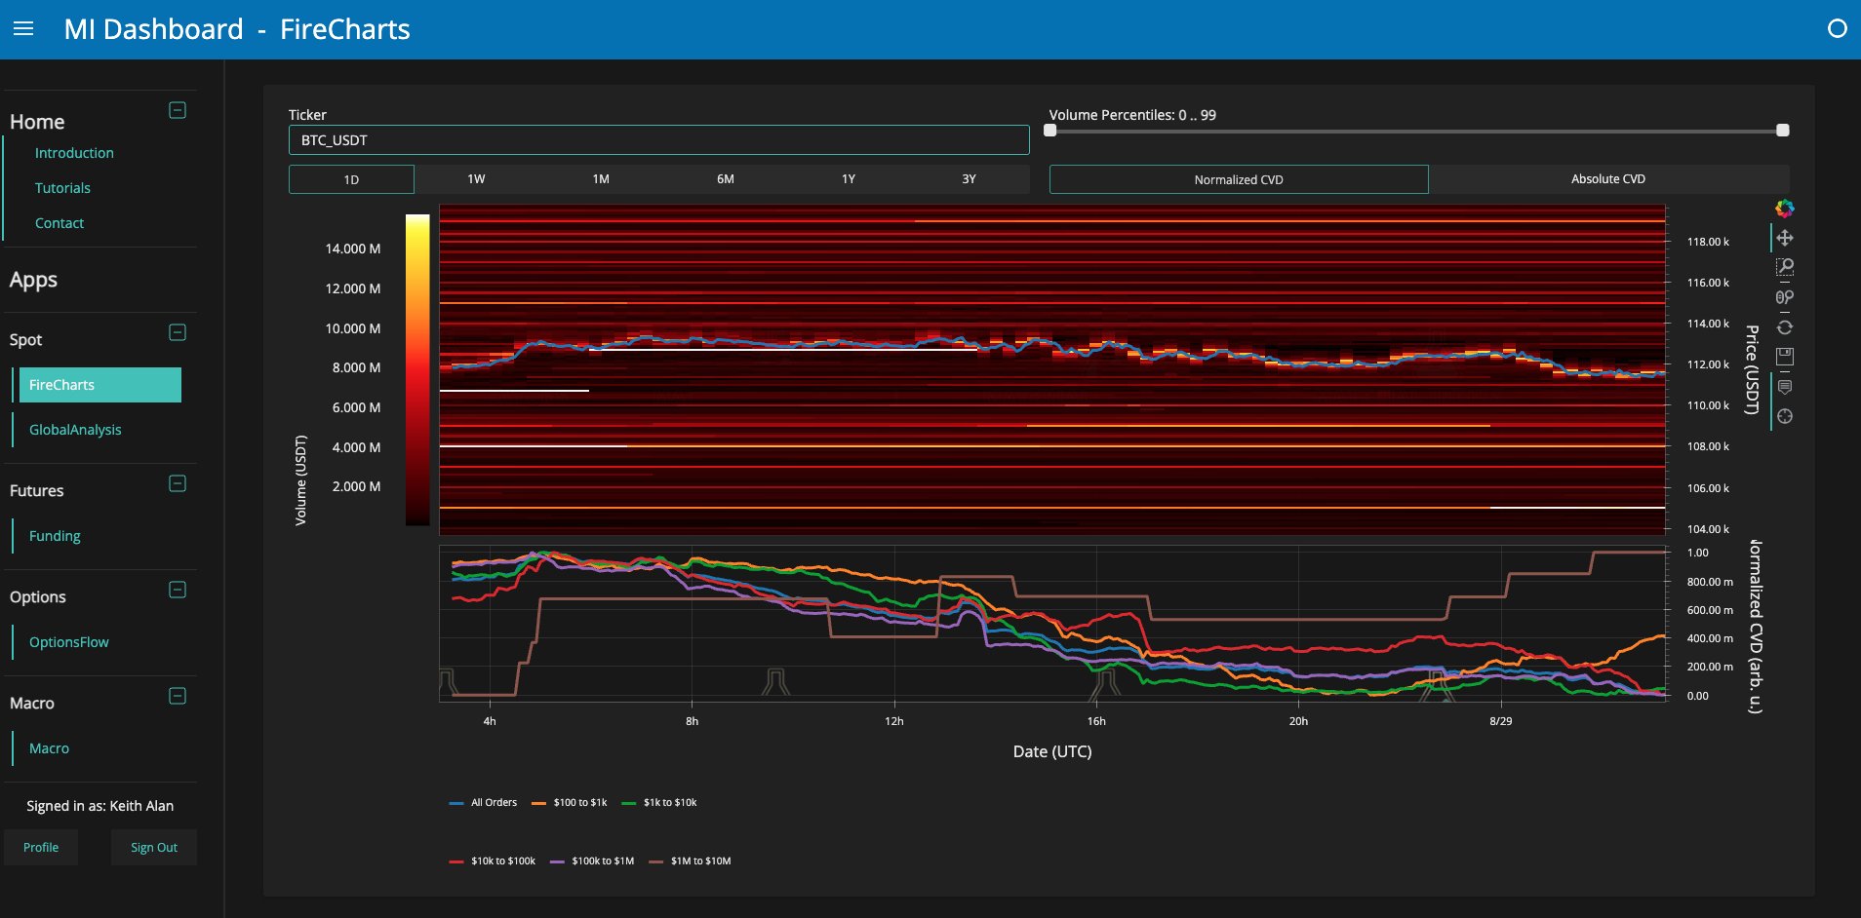Activate the Box Zoom tool

pyautogui.click(x=1784, y=267)
